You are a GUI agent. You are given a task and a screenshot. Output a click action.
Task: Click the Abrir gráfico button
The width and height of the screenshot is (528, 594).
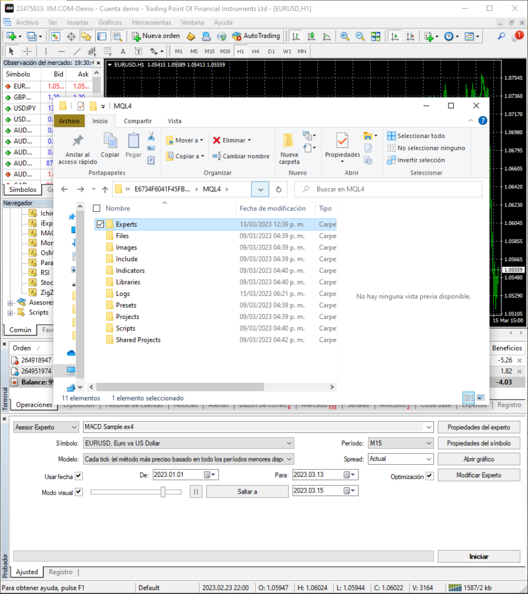(x=479, y=459)
